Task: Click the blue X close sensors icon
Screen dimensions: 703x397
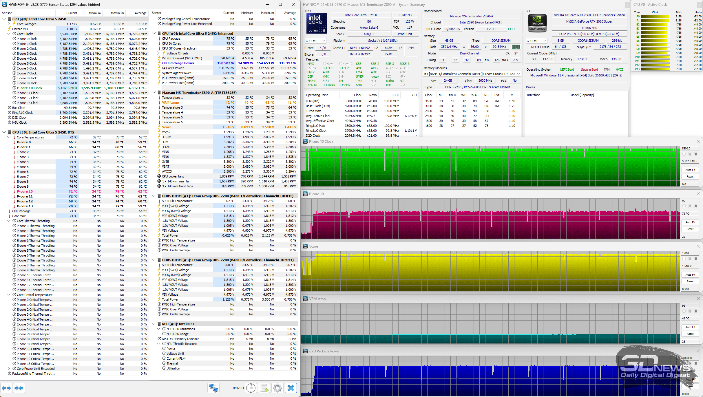Action: [291, 388]
